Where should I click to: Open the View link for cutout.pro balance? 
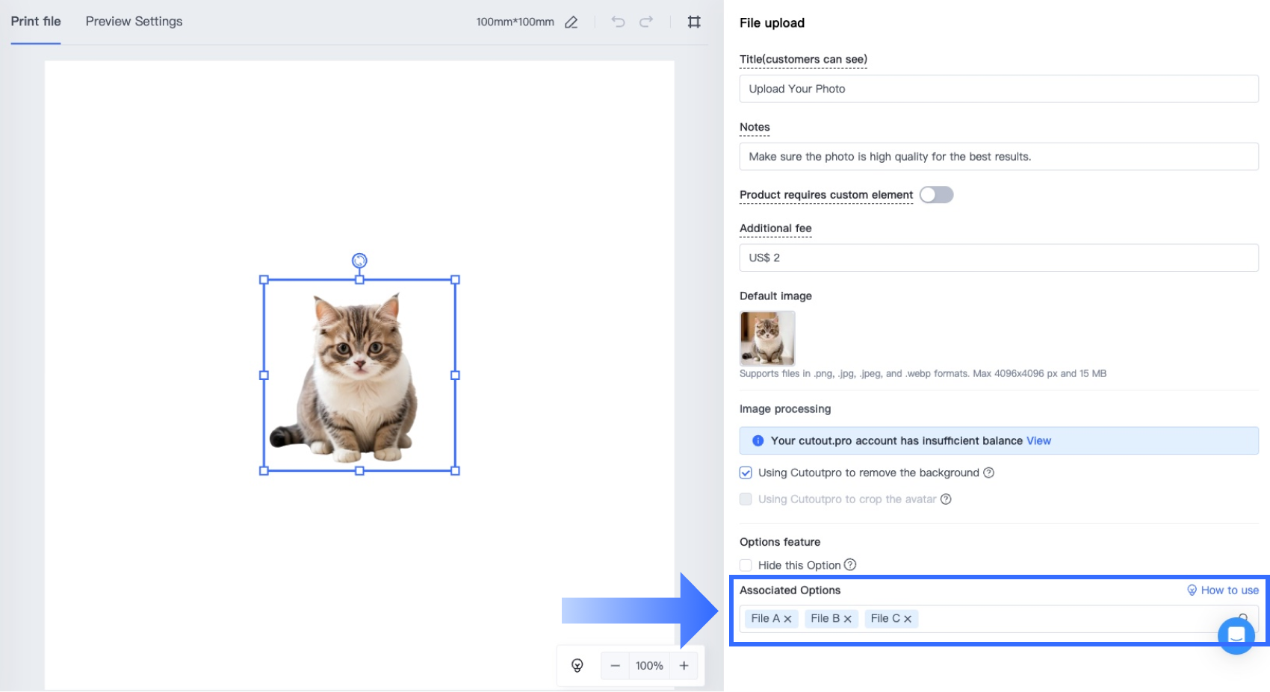click(1038, 441)
